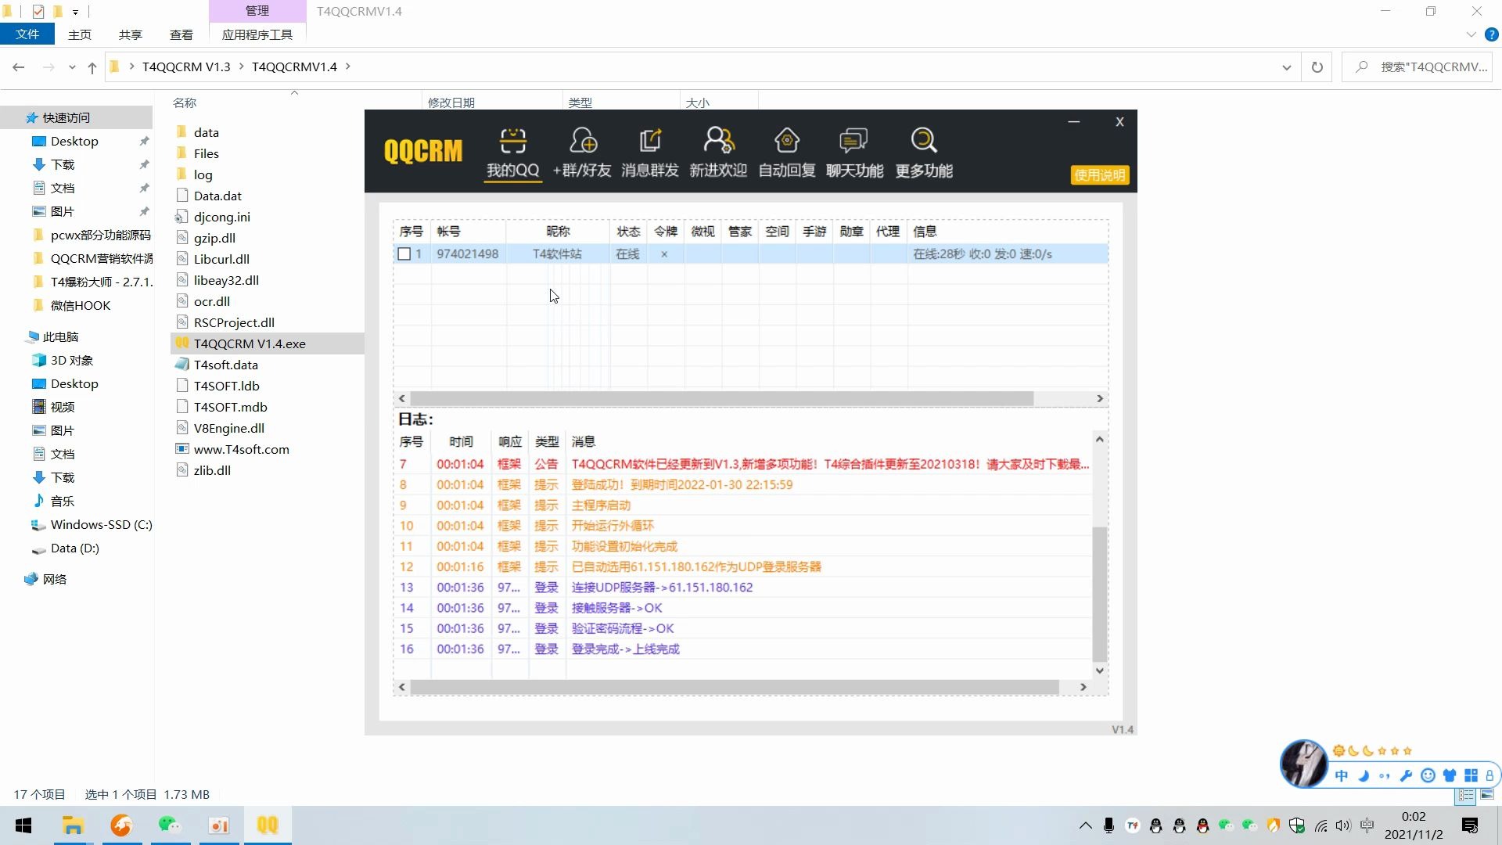
Task: Open the 自动回复 auto-reply feature
Action: (787, 154)
